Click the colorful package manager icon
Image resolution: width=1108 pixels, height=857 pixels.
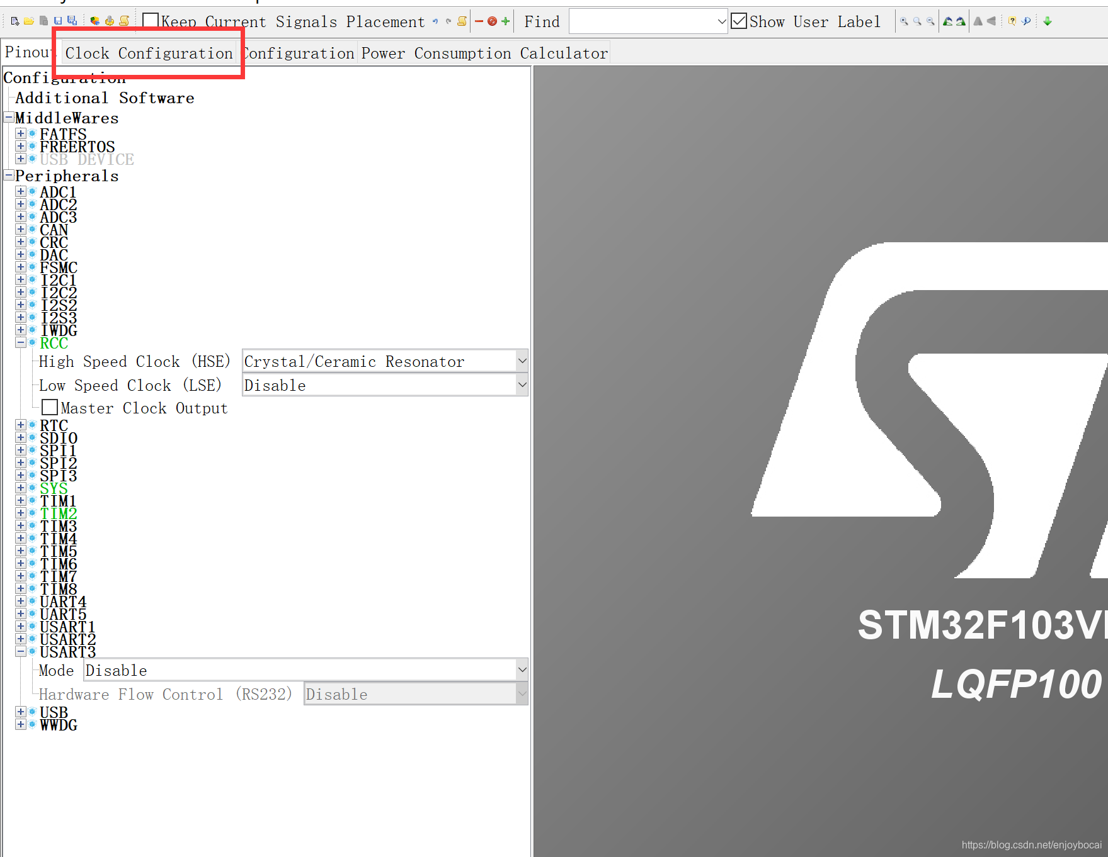tap(94, 21)
